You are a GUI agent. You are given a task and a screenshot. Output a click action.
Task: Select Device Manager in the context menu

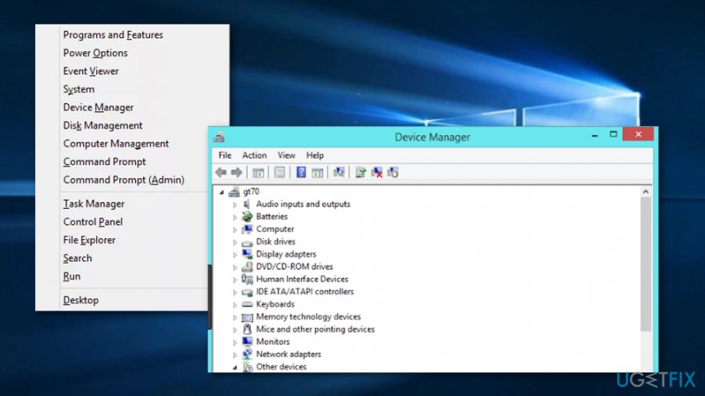click(x=98, y=107)
